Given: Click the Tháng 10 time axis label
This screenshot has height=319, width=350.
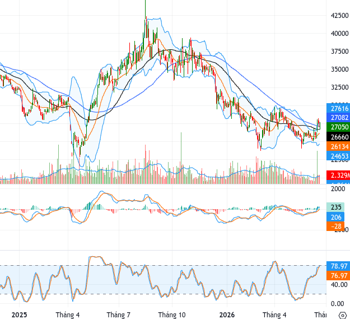Looking at the screenshot, I should (x=172, y=315).
